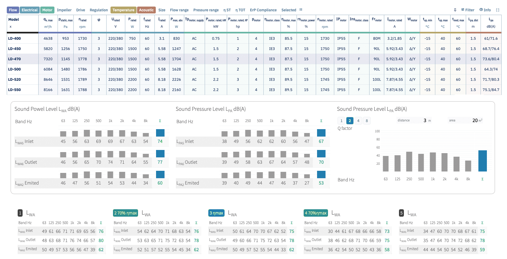Show the Pressure range columns

[206, 10]
